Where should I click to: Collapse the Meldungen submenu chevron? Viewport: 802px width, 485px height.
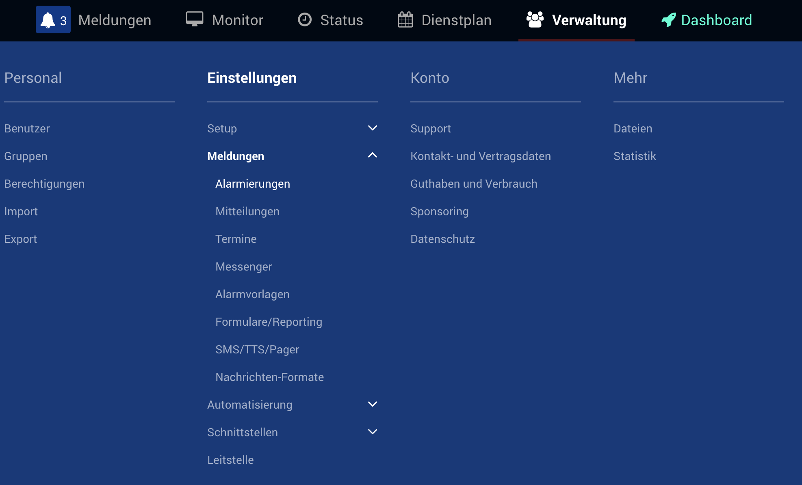pos(372,156)
